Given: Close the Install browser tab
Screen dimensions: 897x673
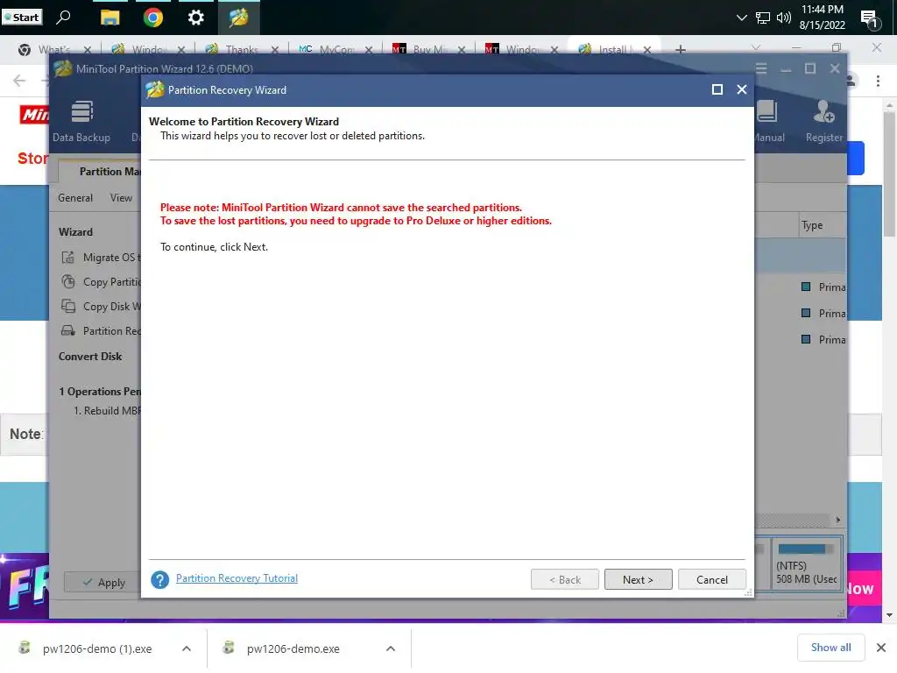Looking at the screenshot, I should [647, 50].
